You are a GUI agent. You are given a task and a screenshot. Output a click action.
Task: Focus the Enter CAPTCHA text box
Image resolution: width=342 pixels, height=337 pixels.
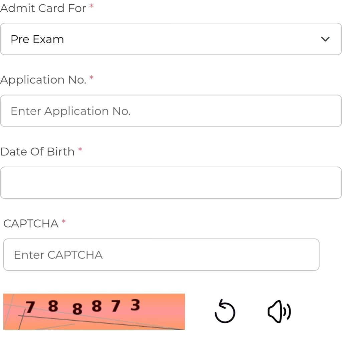click(x=161, y=255)
